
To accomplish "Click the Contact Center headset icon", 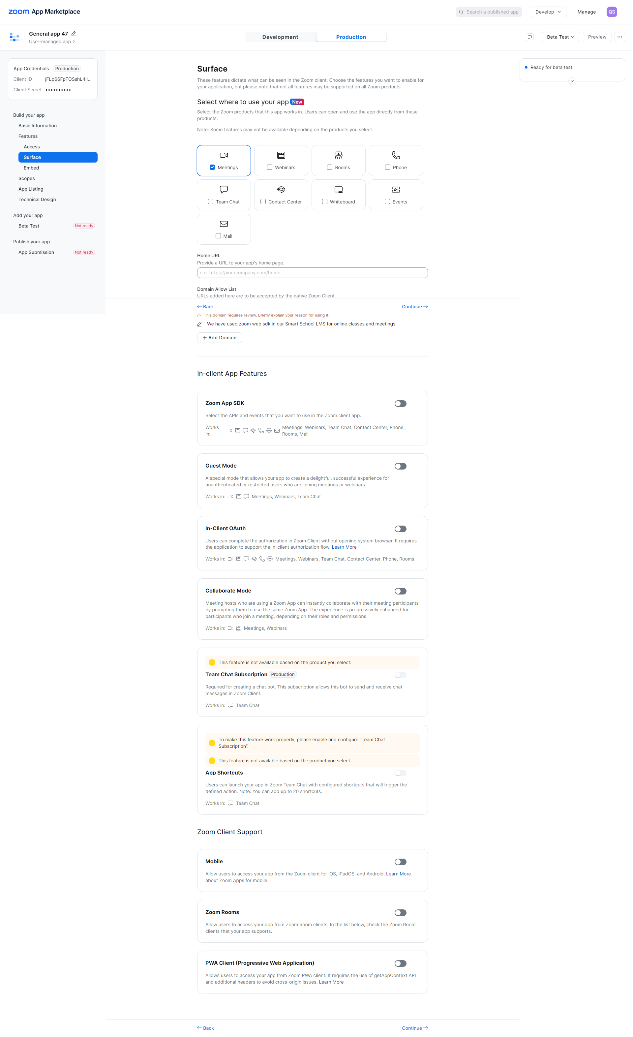I will click(281, 189).
